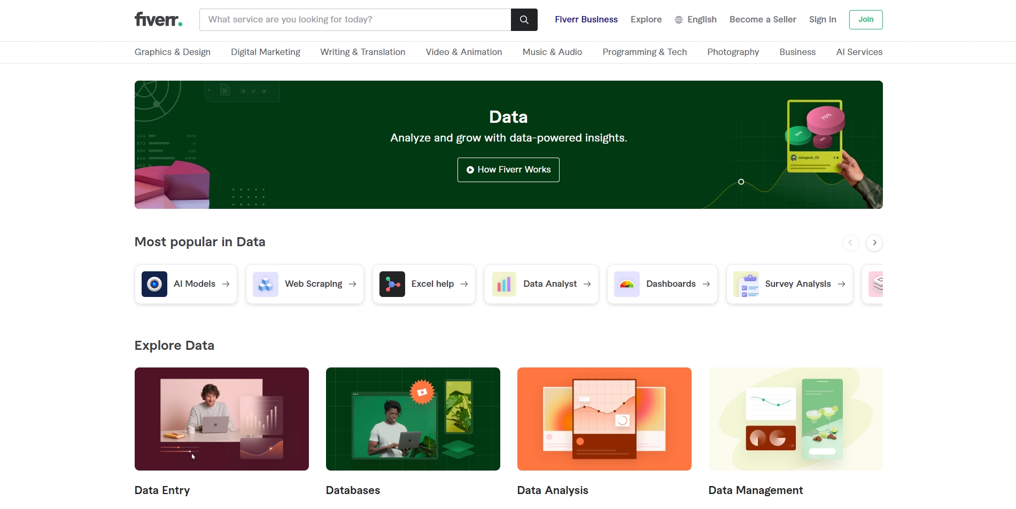Click the Data Management heading

[x=756, y=490]
